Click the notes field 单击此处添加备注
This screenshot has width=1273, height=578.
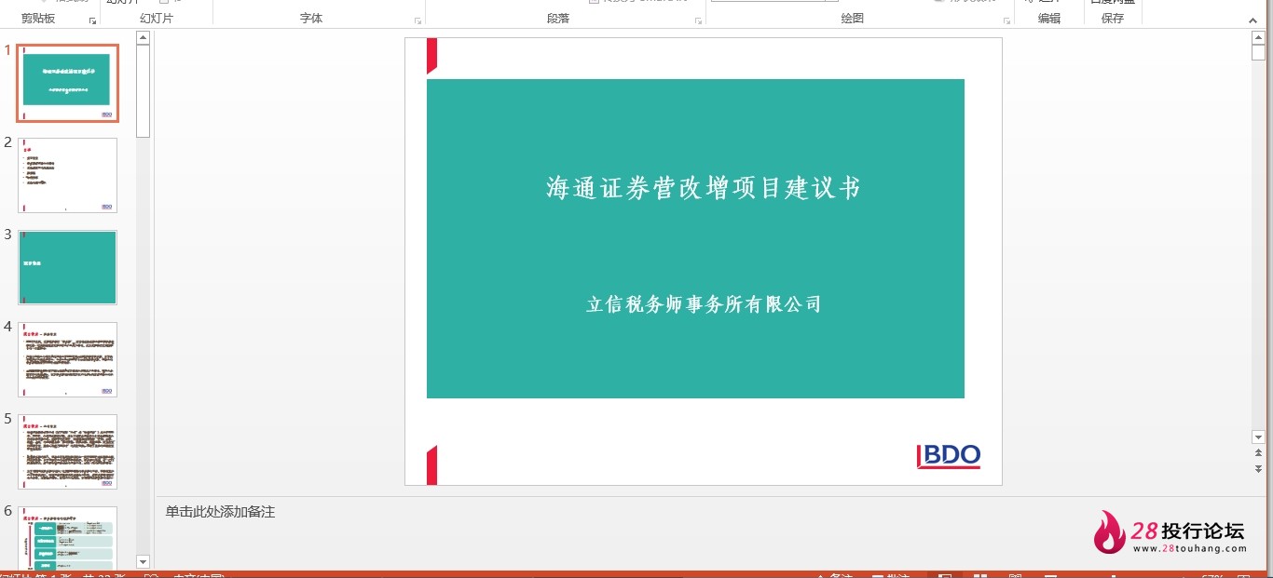click(221, 512)
